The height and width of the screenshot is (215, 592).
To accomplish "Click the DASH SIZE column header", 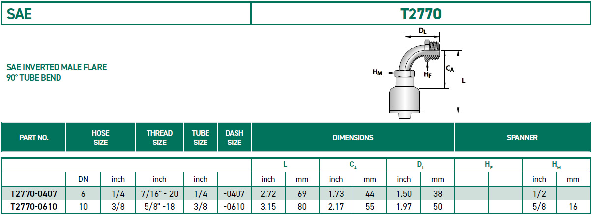I will pyautogui.click(x=234, y=138).
